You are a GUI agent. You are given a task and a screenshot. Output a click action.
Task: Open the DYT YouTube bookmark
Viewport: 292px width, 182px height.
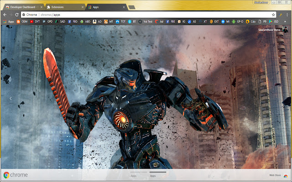[35, 21]
